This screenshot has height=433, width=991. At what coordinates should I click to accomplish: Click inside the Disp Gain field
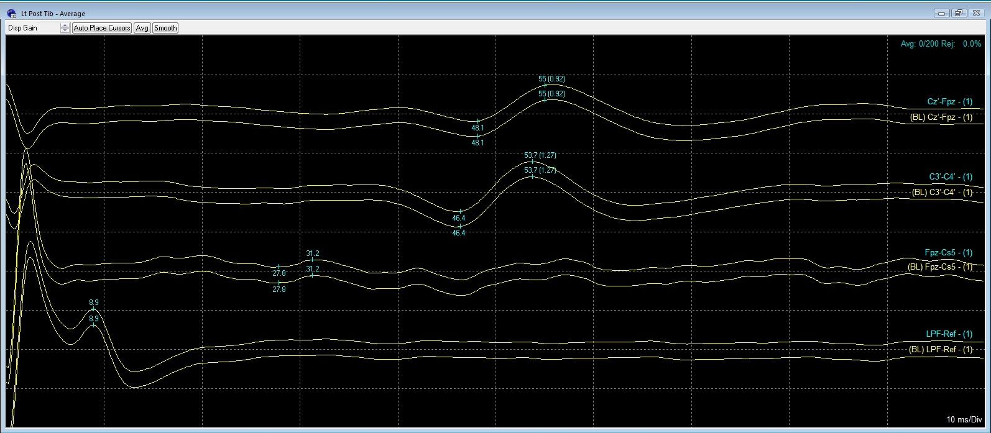(33, 28)
